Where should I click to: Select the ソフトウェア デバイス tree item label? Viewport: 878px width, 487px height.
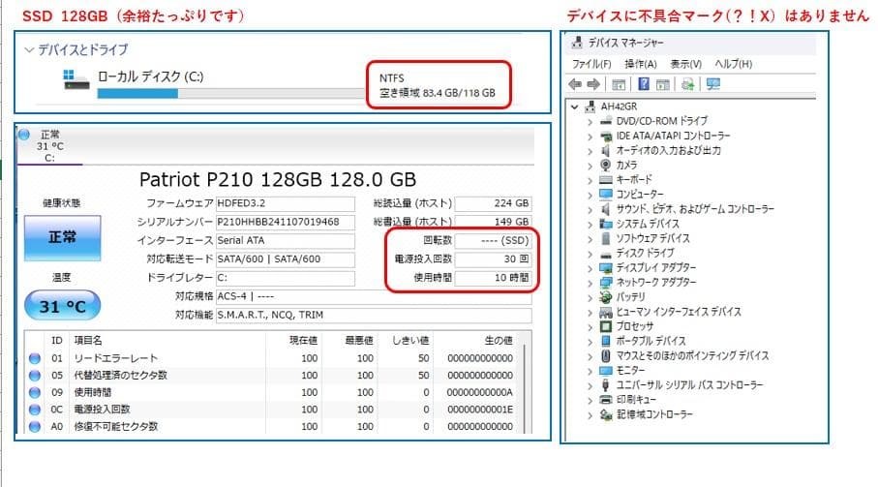click(x=652, y=238)
